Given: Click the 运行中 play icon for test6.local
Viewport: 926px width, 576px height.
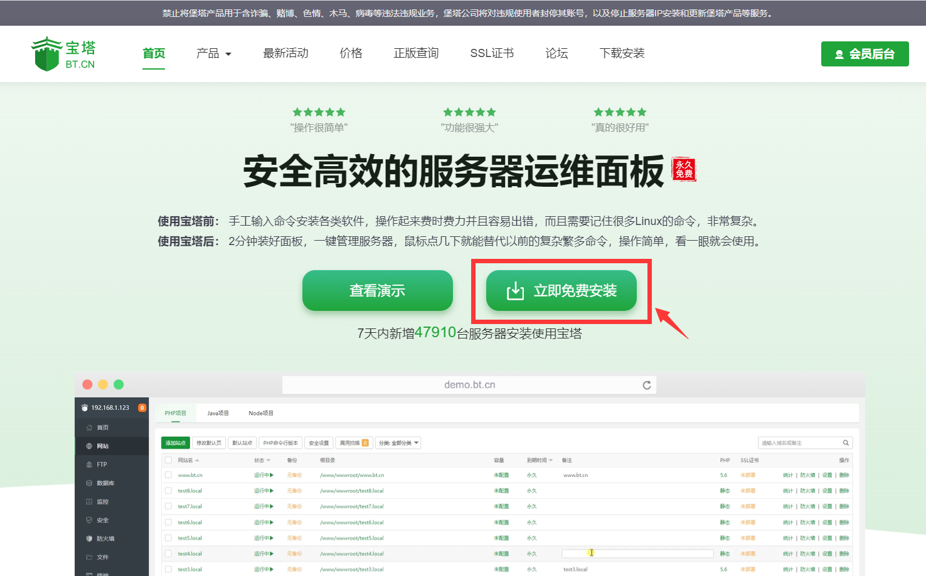Looking at the screenshot, I should (x=272, y=522).
